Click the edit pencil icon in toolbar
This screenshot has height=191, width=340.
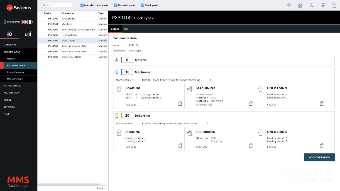coord(312,5)
